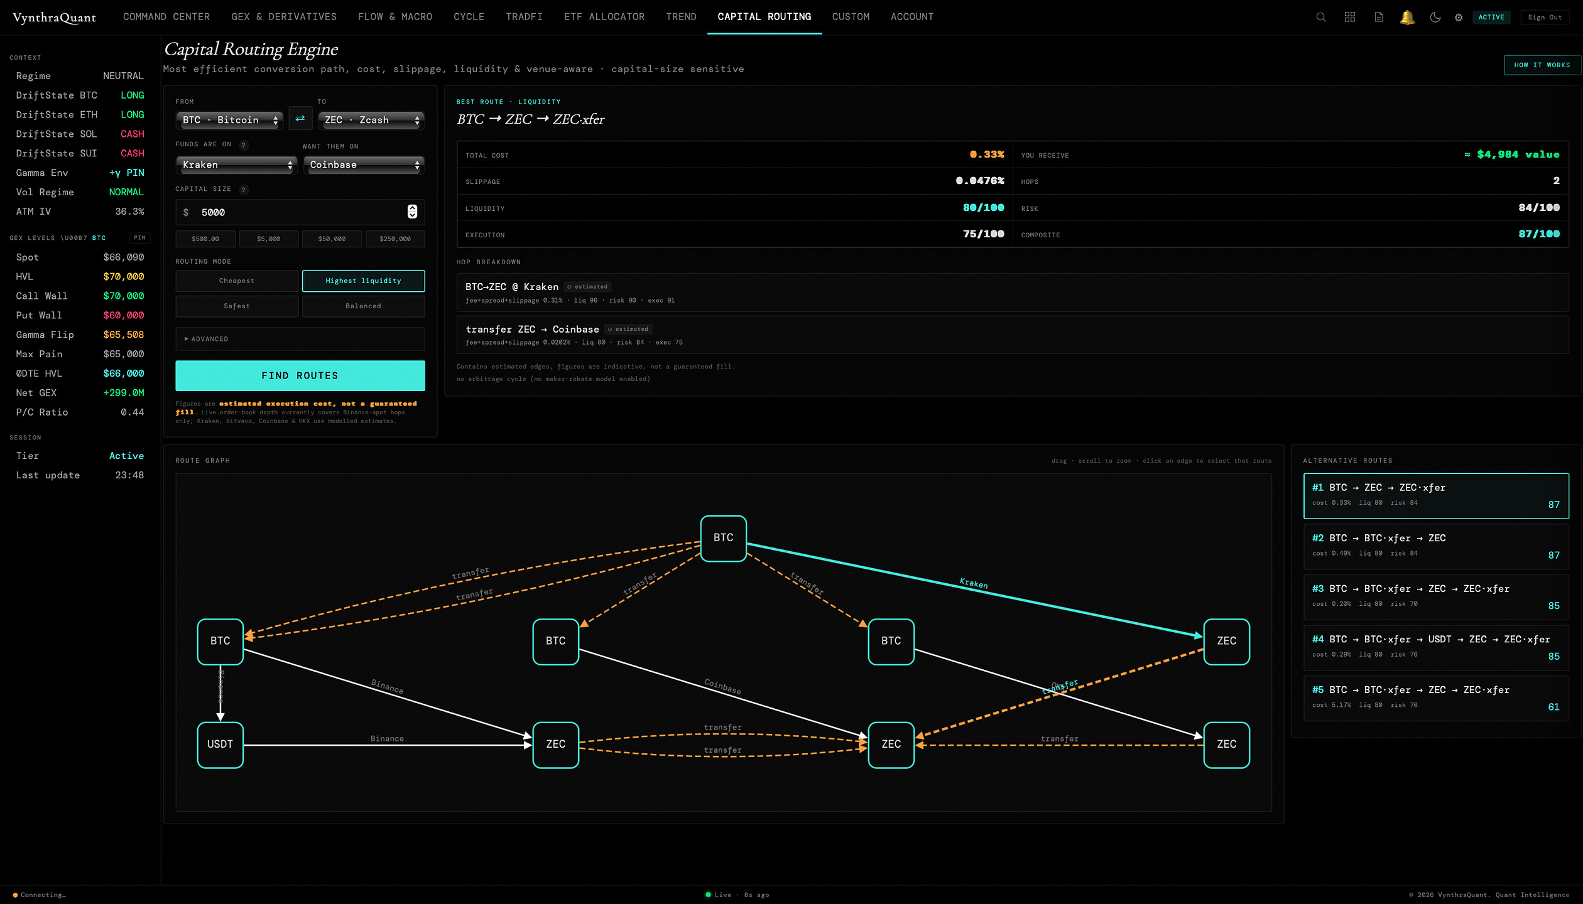Select Cheapest routing mode
This screenshot has width=1583, height=904.
pyautogui.click(x=237, y=281)
